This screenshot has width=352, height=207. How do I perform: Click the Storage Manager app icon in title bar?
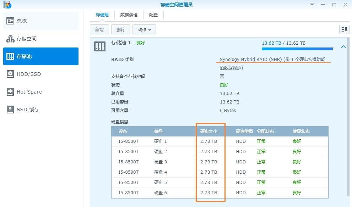click(x=7, y=5)
